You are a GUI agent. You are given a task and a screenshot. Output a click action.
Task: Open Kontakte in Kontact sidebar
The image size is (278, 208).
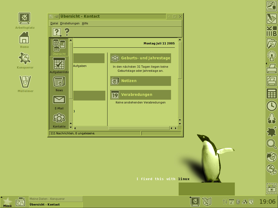click(x=59, y=121)
